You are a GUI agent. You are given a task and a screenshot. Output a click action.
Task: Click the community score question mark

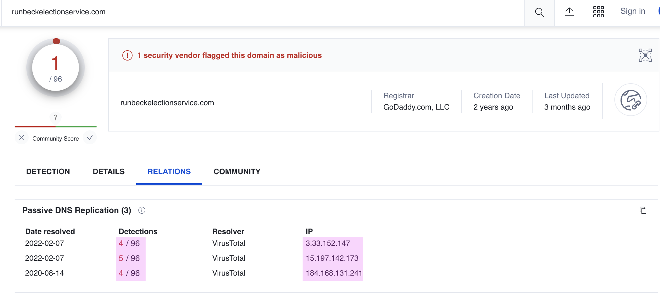coord(56,118)
